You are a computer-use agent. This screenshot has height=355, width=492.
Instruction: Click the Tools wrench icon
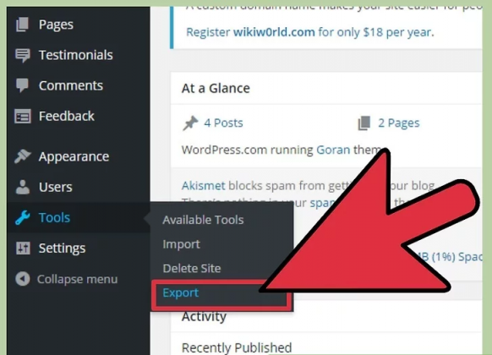(22, 217)
